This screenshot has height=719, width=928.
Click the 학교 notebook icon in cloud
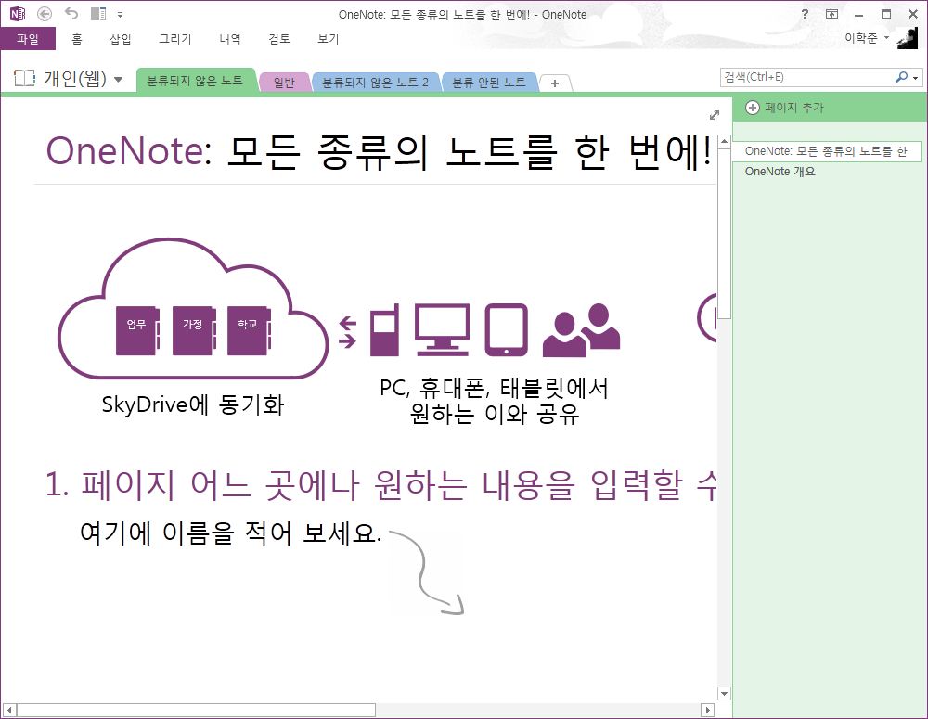(249, 330)
